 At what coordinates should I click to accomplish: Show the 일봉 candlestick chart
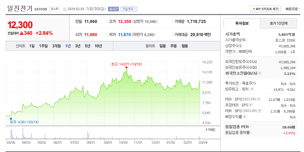[x=162, y=46]
